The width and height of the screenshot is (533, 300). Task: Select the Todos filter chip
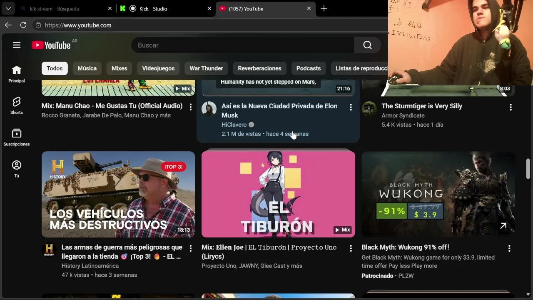(55, 68)
